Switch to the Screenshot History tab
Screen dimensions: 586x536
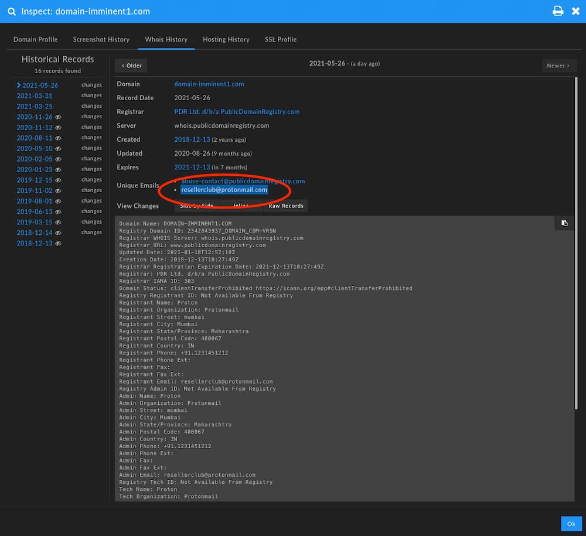coord(101,39)
